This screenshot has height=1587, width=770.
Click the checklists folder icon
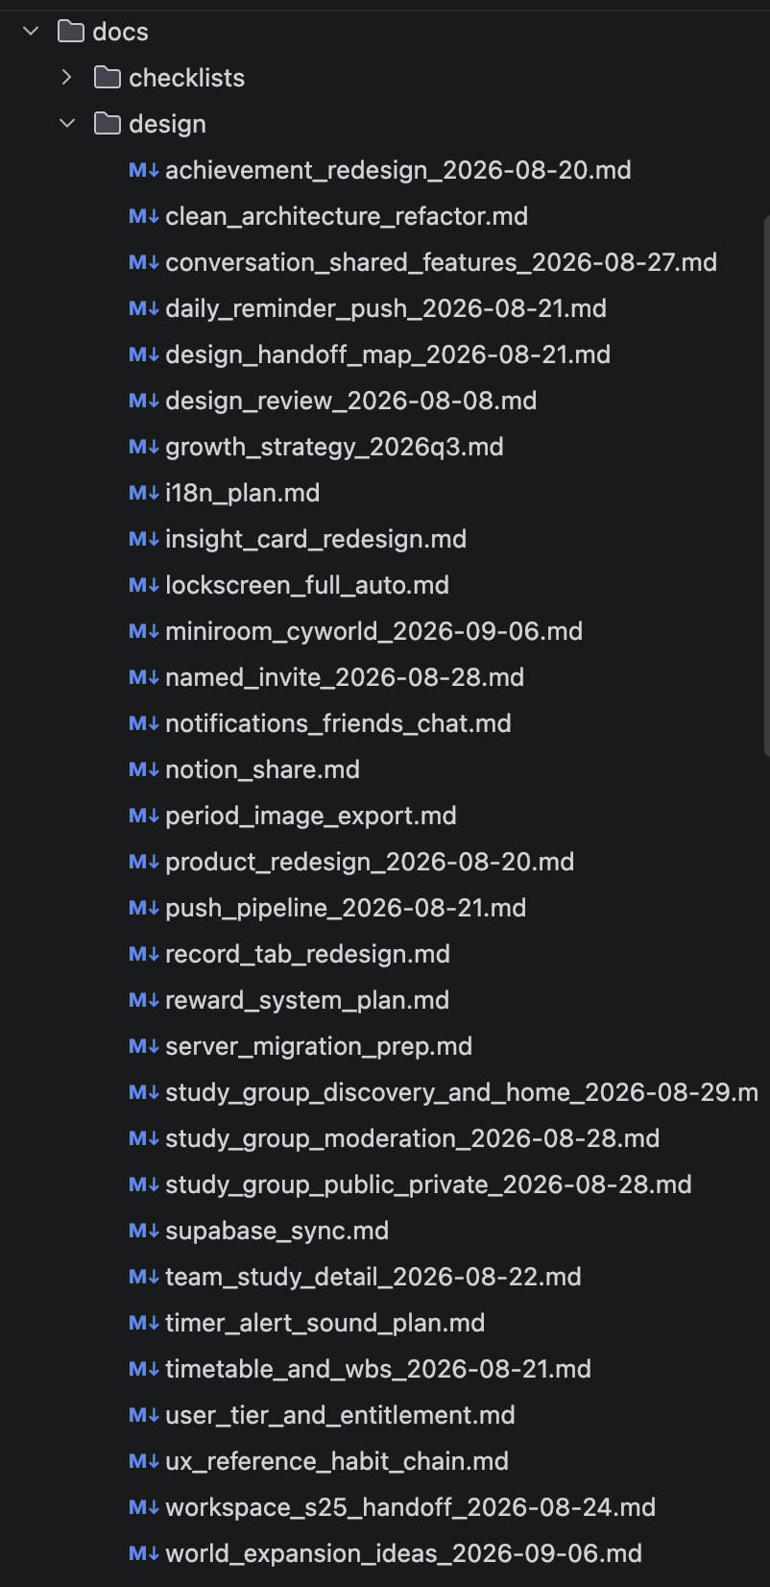tap(108, 78)
